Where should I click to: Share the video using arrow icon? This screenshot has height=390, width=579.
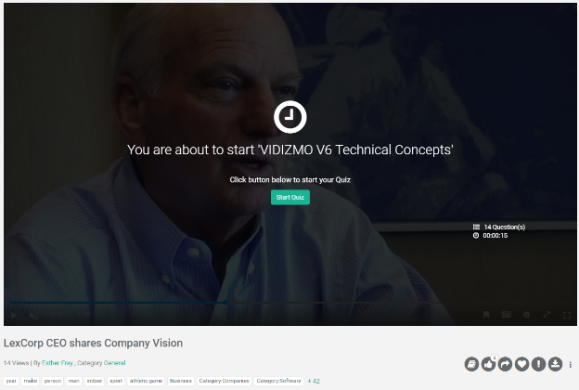tap(505, 364)
